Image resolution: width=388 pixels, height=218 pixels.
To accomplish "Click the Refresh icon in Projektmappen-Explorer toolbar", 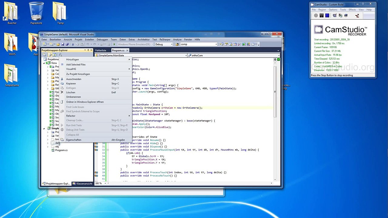I will tap(55, 55).
